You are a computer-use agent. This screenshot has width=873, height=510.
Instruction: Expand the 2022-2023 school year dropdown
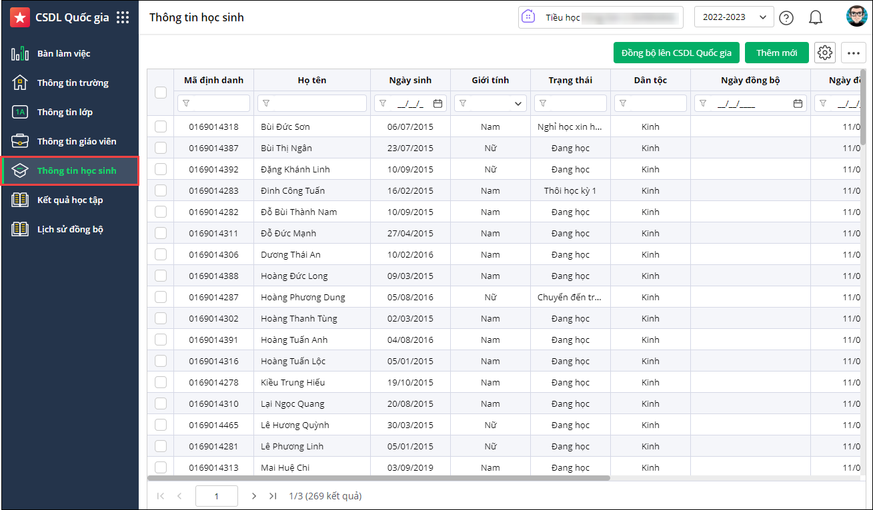pos(734,17)
